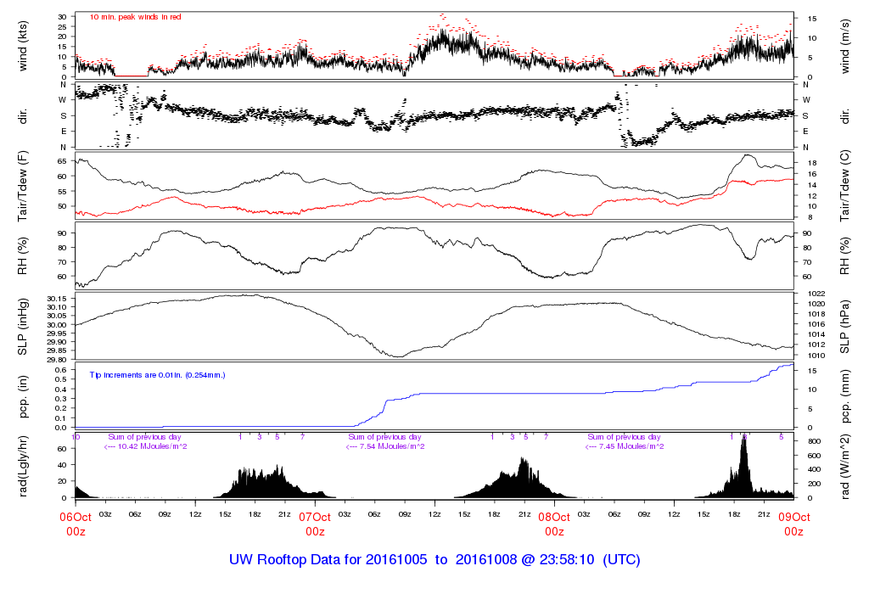The image size is (869, 594).
Task: Click the 'Tair/Tdew (C)' axis label
Action: point(845,187)
